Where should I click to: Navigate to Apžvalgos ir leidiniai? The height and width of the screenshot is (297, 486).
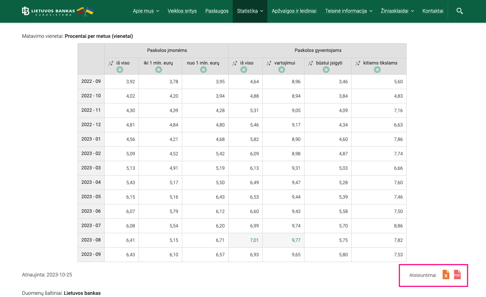pos(294,11)
